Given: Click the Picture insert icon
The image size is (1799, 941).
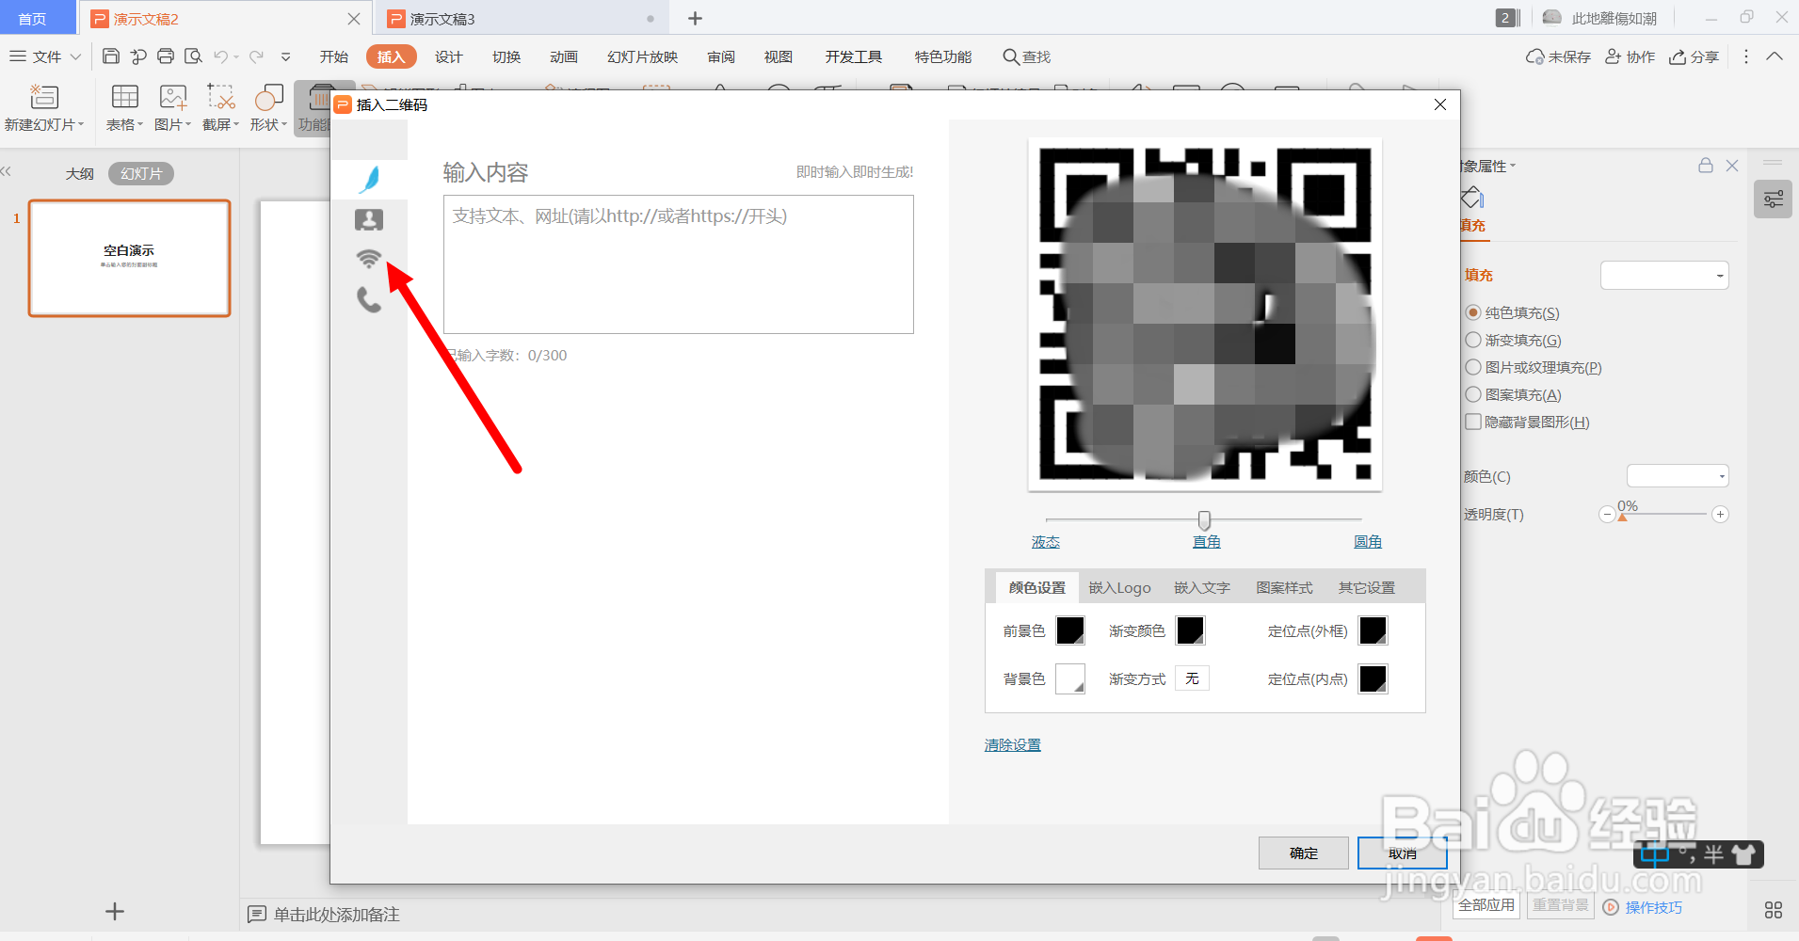Looking at the screenshot, I should (173, 97).
